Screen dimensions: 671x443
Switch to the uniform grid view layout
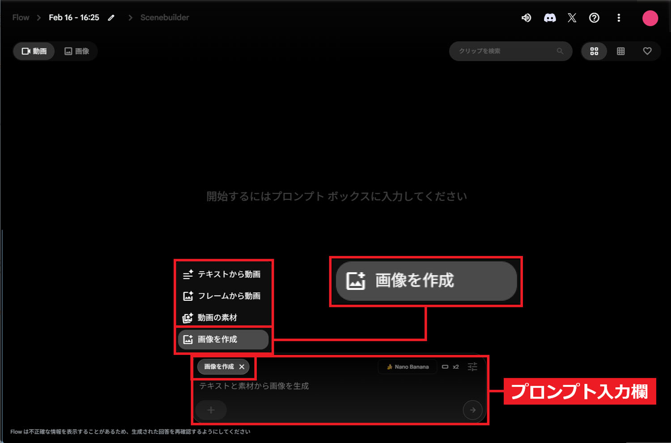(x=621, y=51)
